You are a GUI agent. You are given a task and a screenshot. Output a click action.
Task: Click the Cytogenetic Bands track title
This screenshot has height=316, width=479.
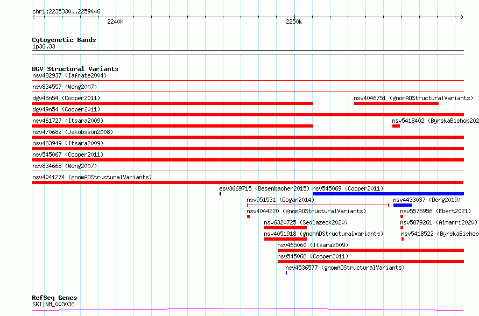pyautogui.click(x=64, y=40)
